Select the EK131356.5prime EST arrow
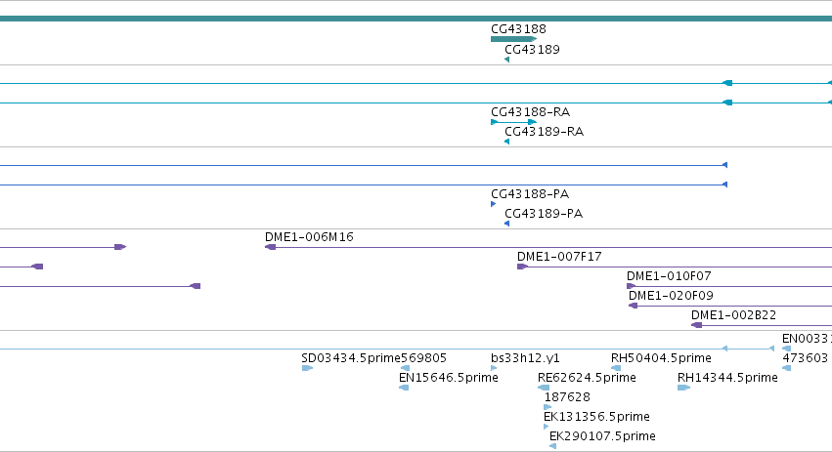832x452 pixels. coord(547,427)
